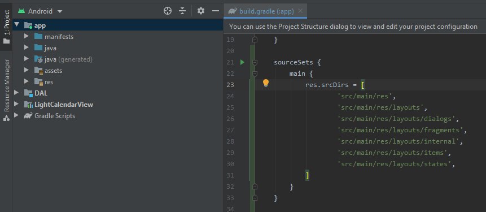The width and height of the screenshot is (486, 212).
Task: Expand the java folder arrow
Action: click(x=27, y=48)
